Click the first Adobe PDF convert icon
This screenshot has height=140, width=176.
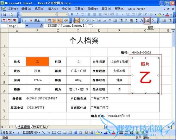5,21
